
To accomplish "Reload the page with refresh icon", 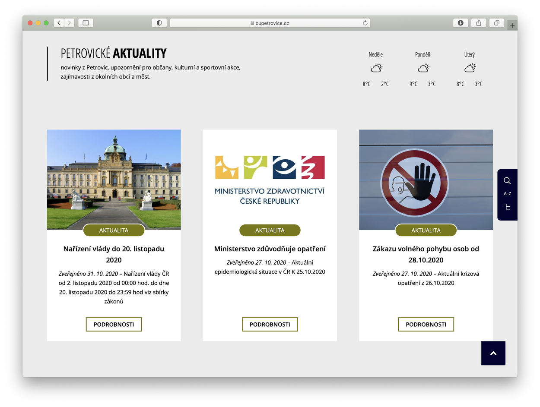I will click(x=365, y=23).
